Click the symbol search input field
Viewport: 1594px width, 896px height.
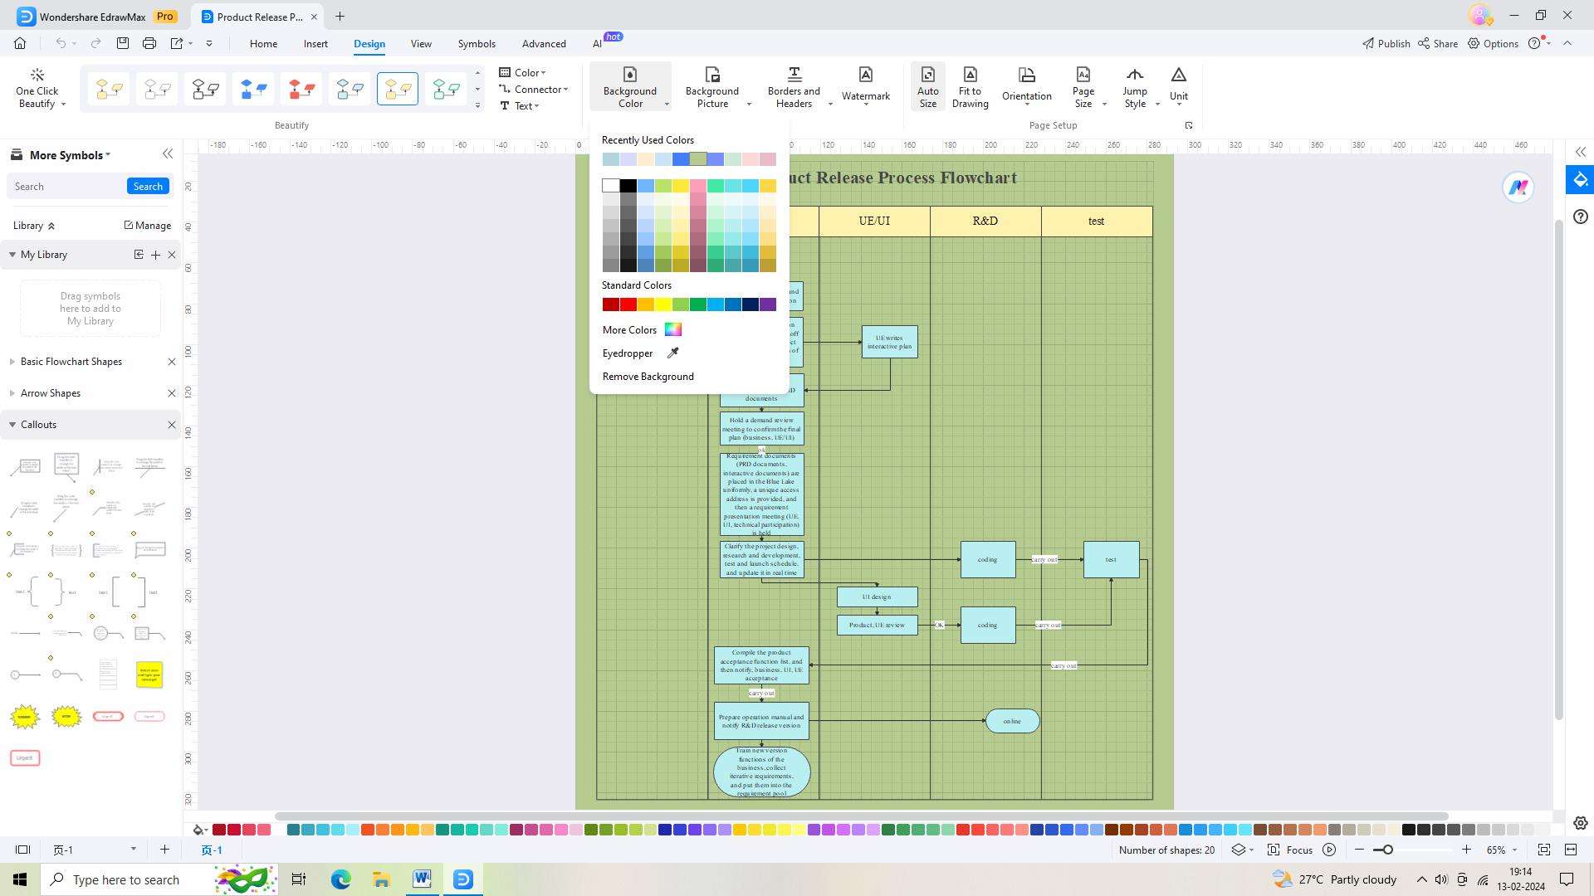pos(66,187)
